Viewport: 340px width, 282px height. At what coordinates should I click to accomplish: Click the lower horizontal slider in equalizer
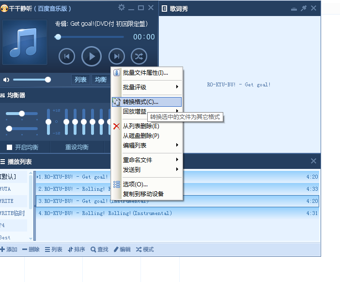point(22,129)
